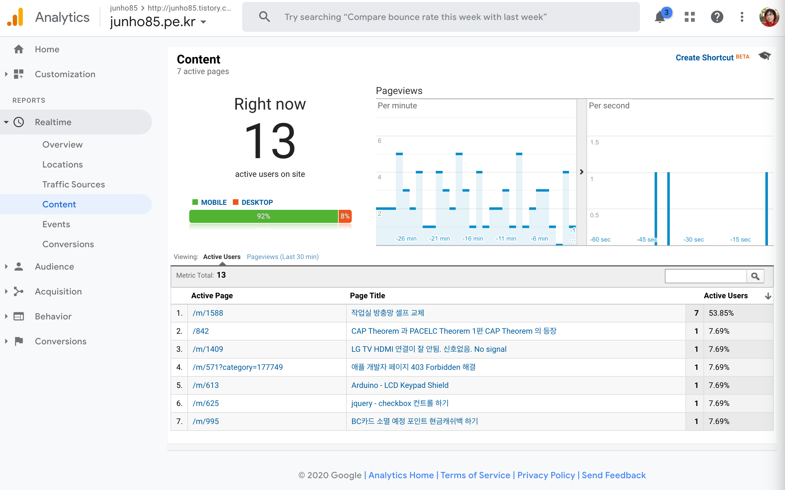
Task: Open the notifications bell icon
Action: point(660,17)
